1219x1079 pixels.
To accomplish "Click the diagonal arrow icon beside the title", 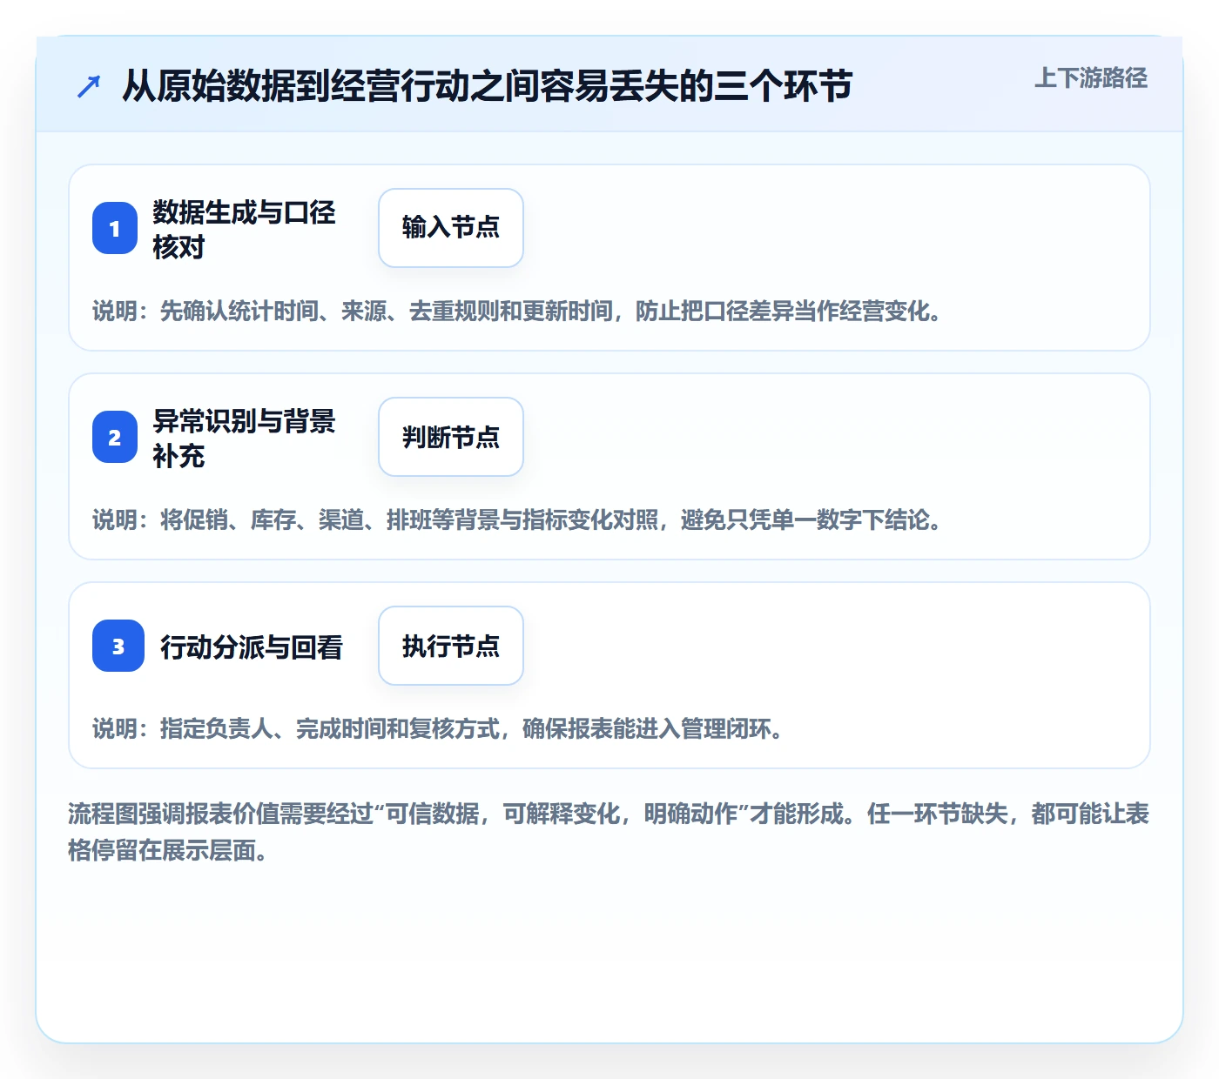I will pos(89,86).
